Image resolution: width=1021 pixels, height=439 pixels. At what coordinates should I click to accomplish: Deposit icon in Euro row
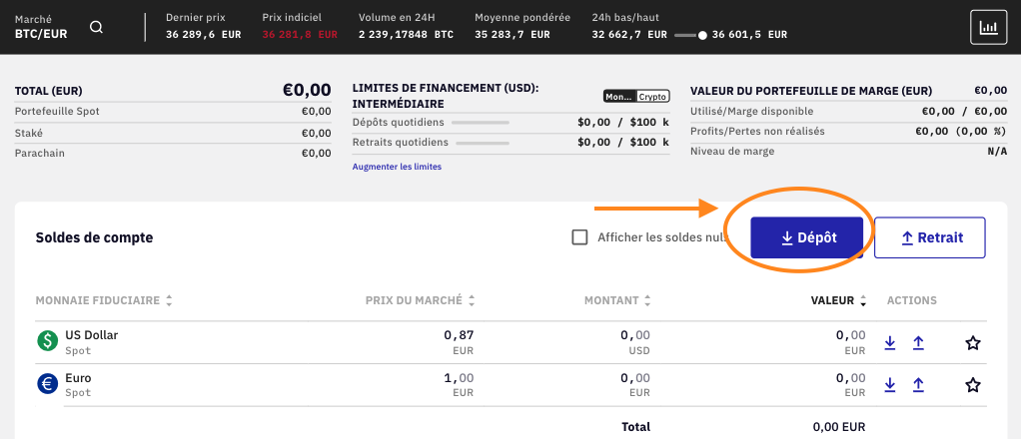click(x=890, y=385)
